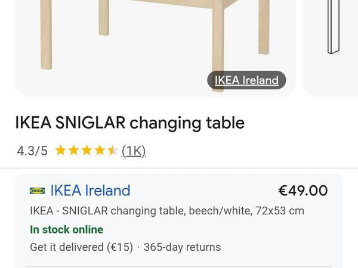
Task: Click the leftmost table leg in the photo
Action: pos(46,36)
